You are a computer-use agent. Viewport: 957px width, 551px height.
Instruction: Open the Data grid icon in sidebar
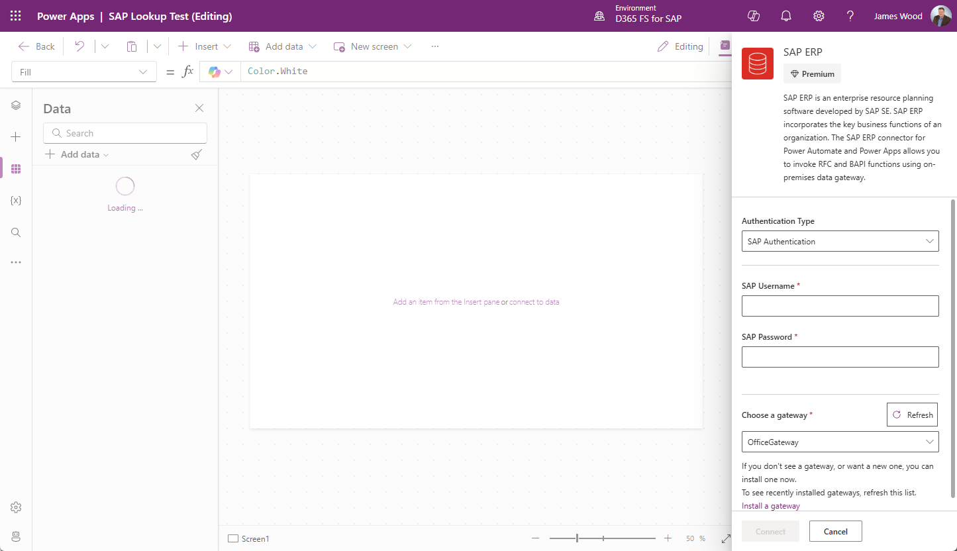click(x=16, y=169)
